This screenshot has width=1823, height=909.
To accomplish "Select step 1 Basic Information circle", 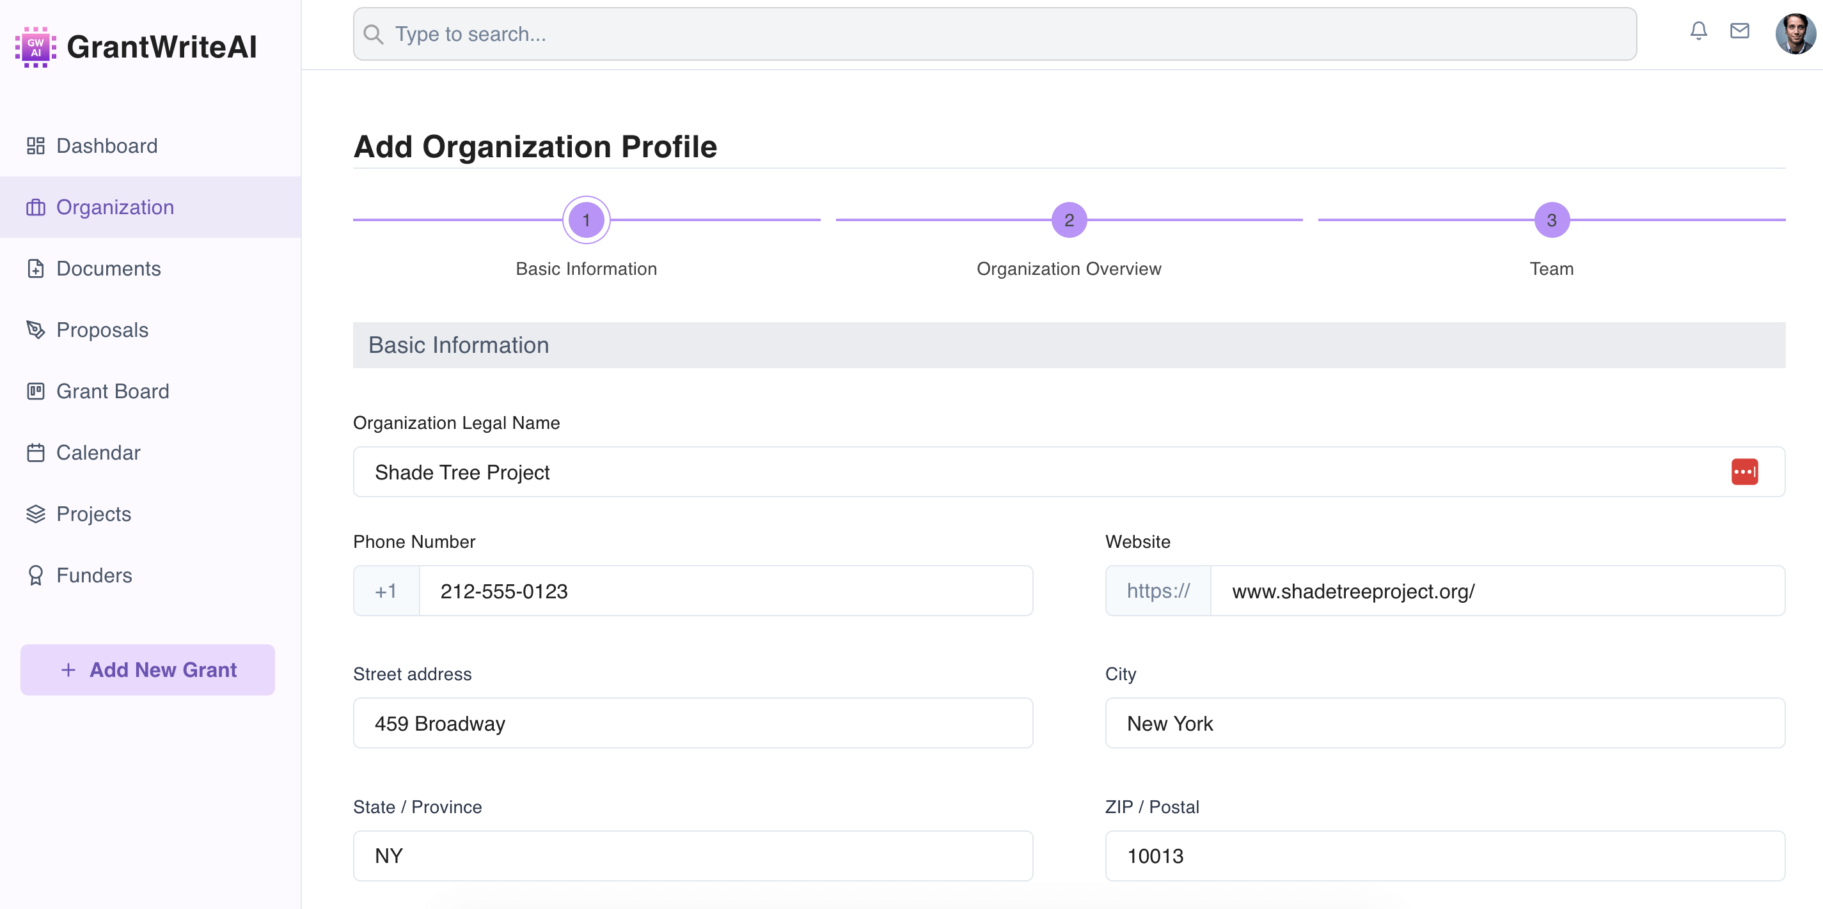I will point(586,220).
